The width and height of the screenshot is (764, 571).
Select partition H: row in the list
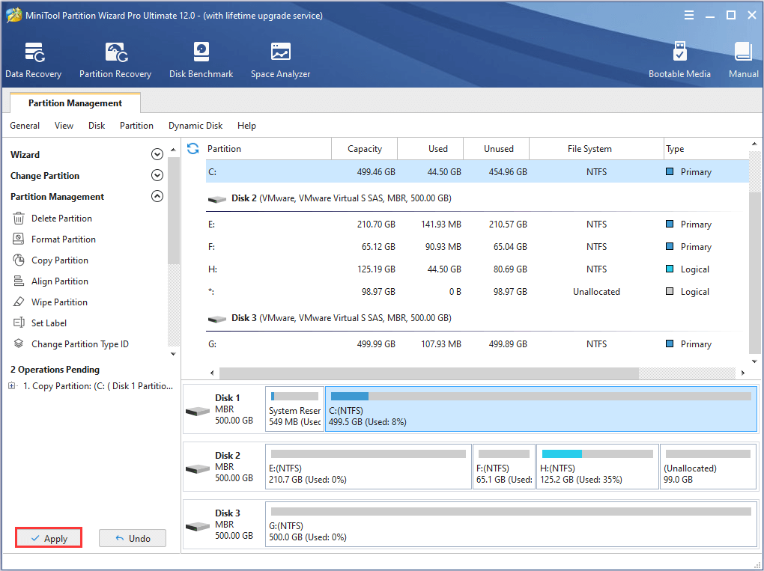tap(477, 269)
